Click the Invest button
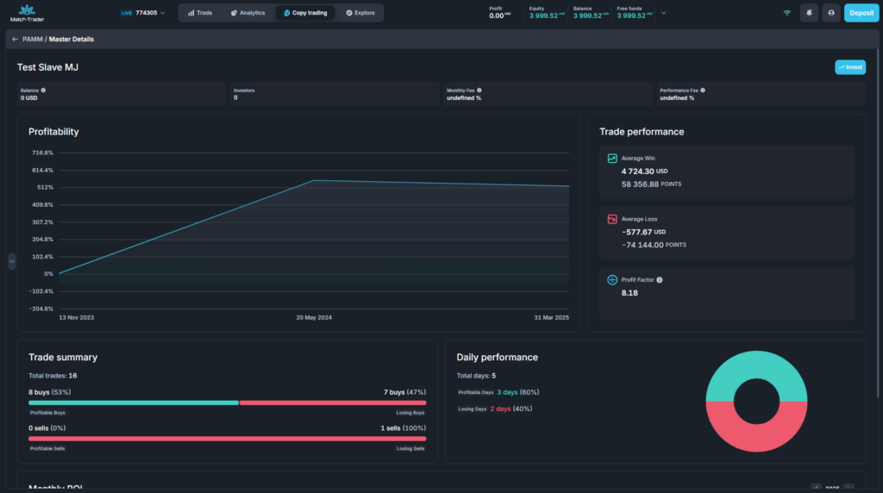Screen dimensions: 883x493 [x=849, y=67]
